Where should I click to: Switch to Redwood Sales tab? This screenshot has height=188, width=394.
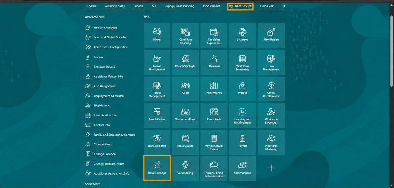pos(115,6)
